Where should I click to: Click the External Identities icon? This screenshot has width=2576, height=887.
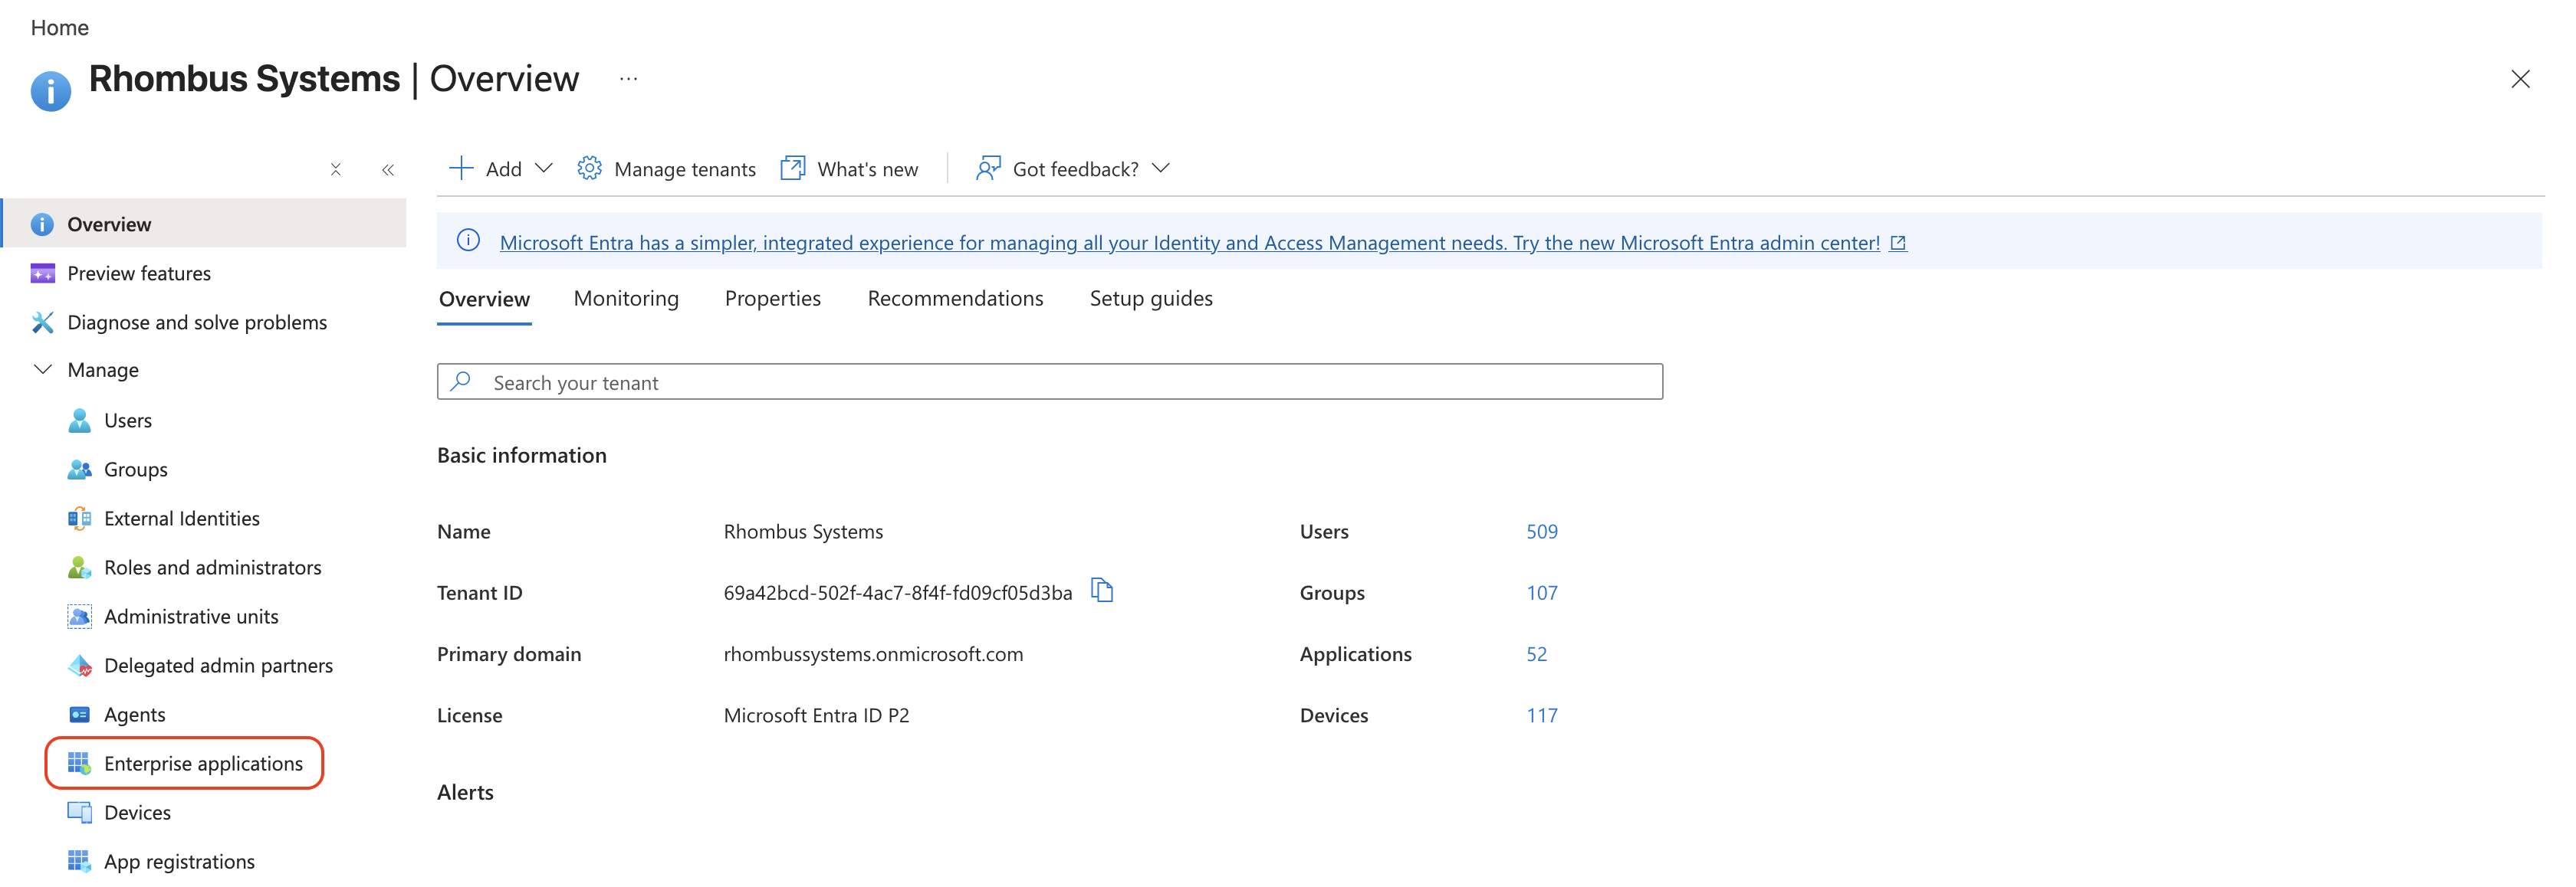79,519
